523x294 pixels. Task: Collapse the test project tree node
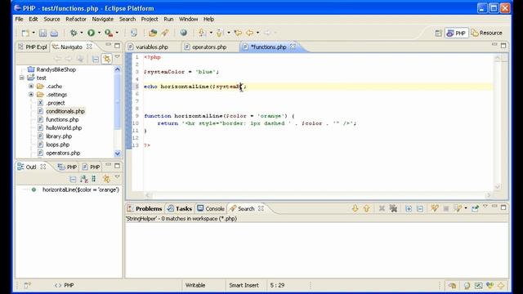(x=22, y=78)
